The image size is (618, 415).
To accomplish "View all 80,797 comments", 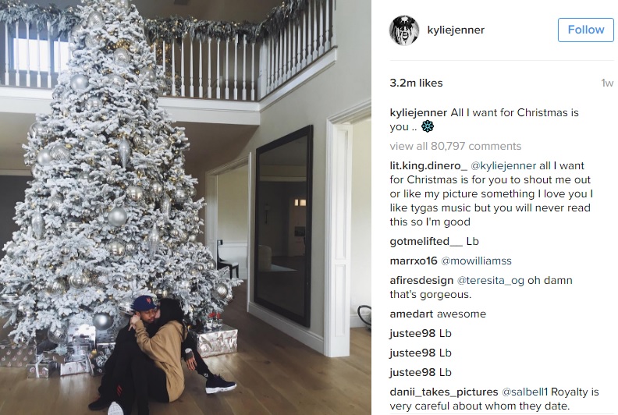I will coord(455,146).
